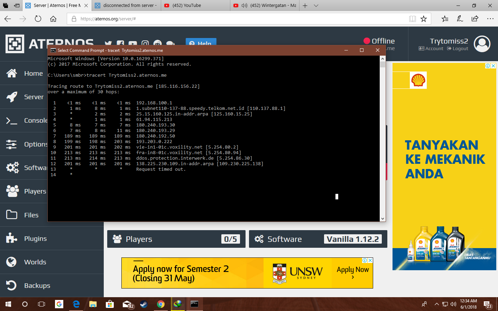Click the Logout link
Image resolution: width=498 pixels, height=311 pixels.
458,49
